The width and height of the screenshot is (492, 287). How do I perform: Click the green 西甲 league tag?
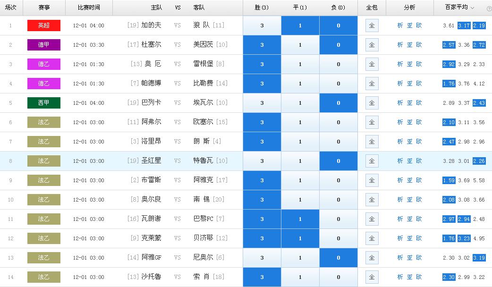[43, 103]
